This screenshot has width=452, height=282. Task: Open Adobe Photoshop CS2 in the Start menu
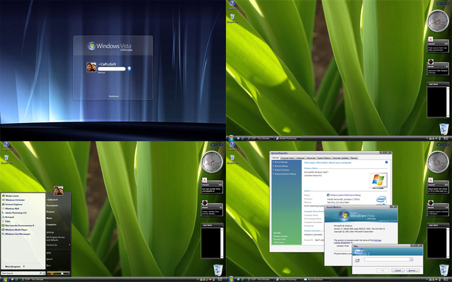[x=16, y=213]
